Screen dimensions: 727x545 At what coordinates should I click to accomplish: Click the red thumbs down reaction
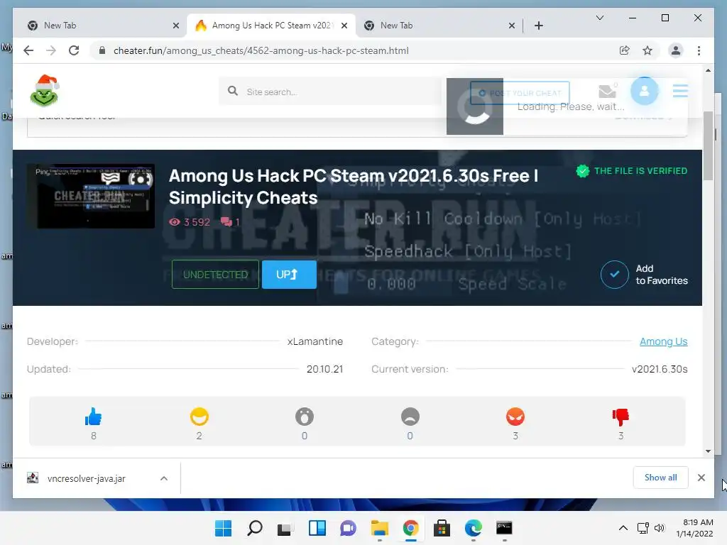pos(621,417)
